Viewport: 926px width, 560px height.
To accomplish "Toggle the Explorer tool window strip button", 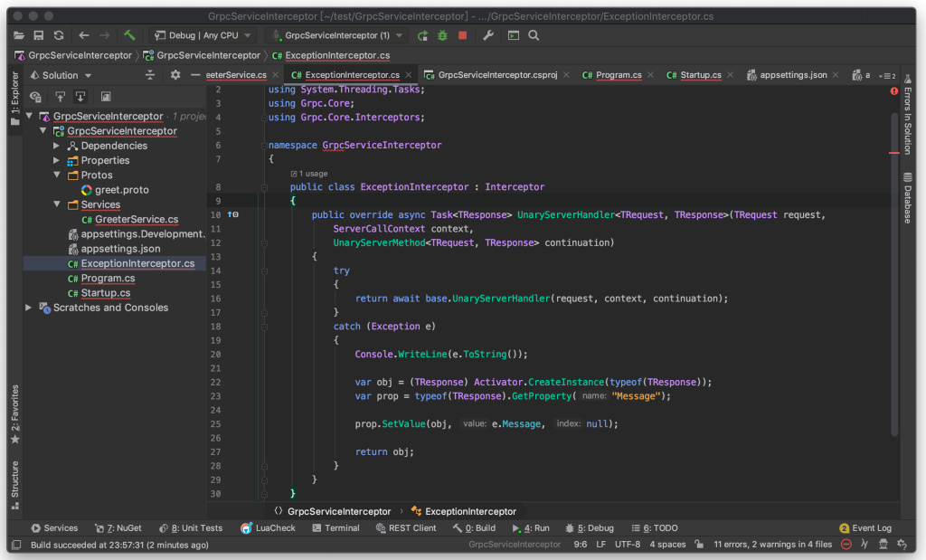I will [15, 99].
